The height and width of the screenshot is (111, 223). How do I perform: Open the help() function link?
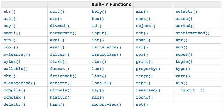[x=99, y=12]
